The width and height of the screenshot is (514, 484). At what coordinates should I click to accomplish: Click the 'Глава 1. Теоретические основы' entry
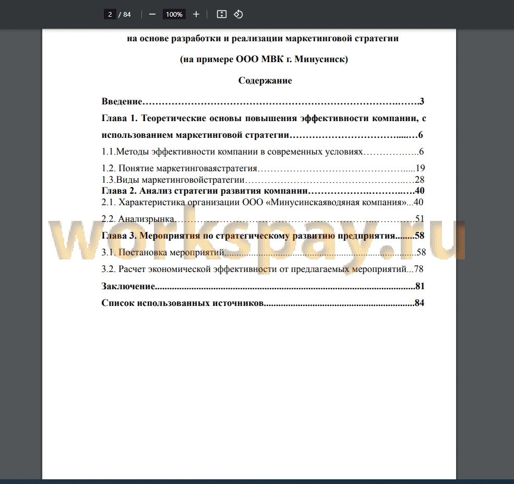264,118
